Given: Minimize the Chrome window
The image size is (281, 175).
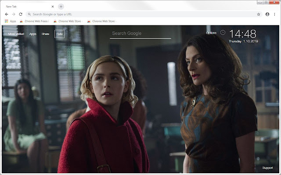Looking at the screenshot, I should coord(260,2).
